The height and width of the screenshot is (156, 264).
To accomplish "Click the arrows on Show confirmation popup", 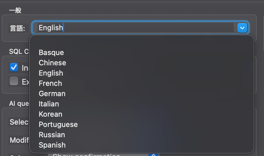I will click(153, 155).
